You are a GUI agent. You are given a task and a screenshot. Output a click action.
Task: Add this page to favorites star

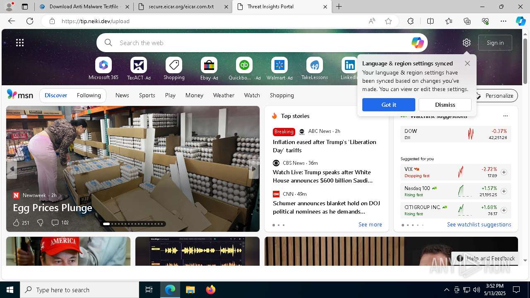[x=388, y=21]
